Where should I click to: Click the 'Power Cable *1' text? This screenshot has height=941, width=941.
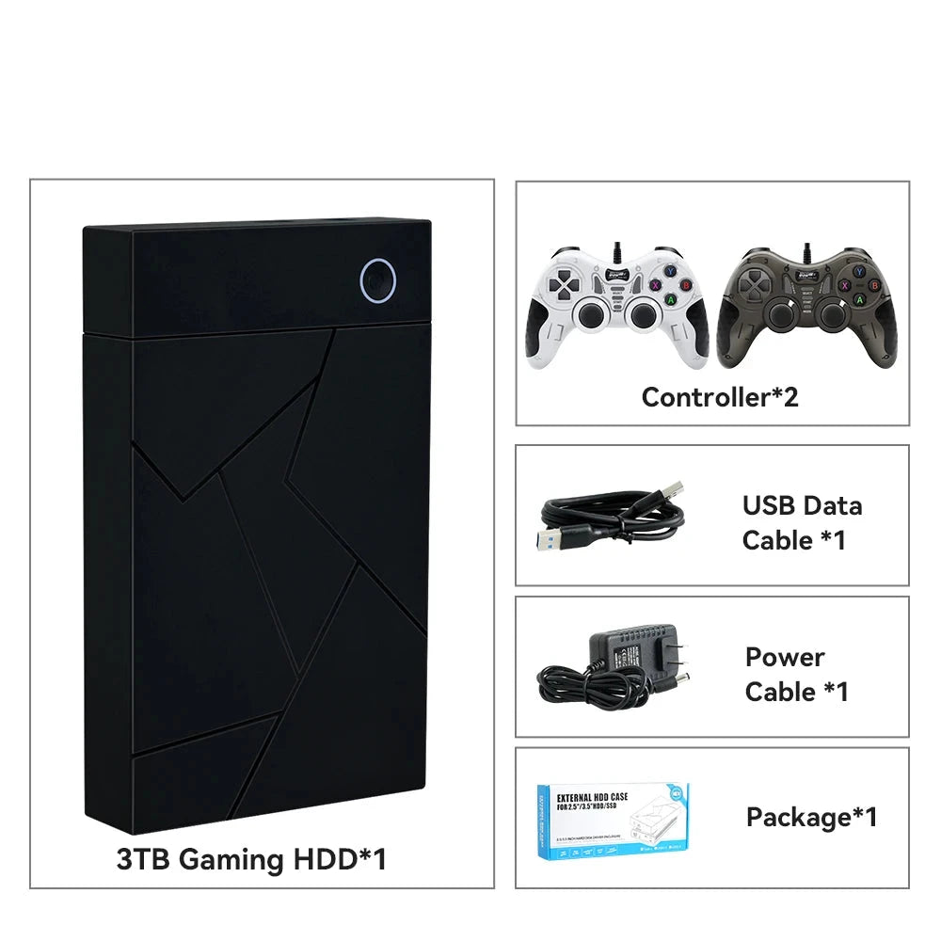[796, 674]
